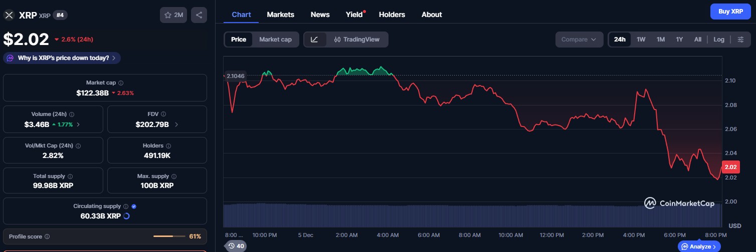Viewport: 756px width, 252px height.
Task: Click the 5 Dec date label on time axis
Action: [306, 235]
